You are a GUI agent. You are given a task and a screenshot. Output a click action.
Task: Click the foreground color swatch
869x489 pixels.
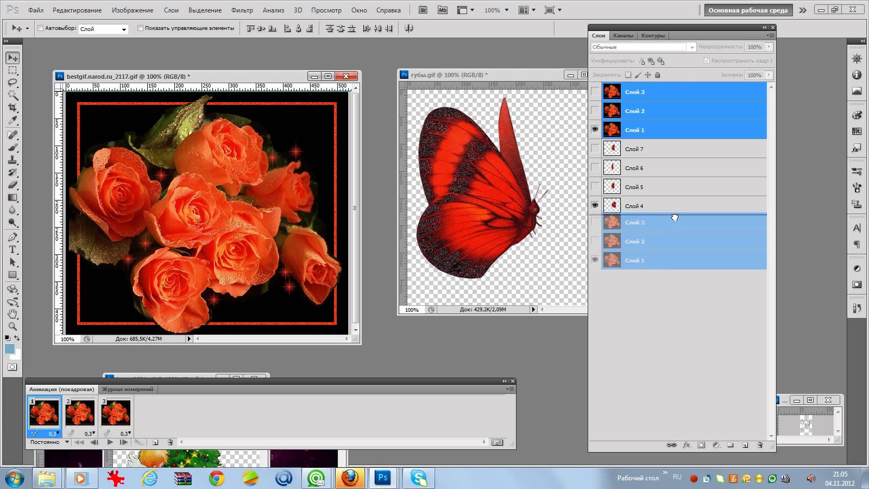(9, 349)
